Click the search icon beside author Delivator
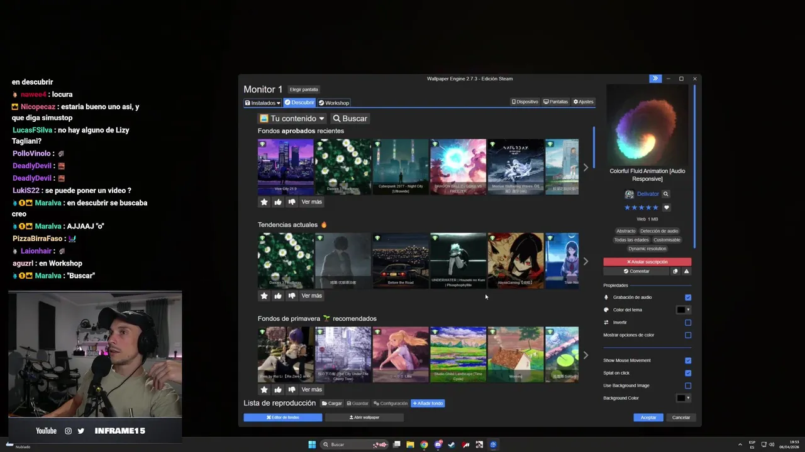The height and width of the screenshot is (452, 805). point(665,194)
